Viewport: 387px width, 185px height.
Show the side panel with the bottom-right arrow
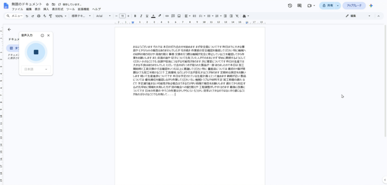point(384,180)
